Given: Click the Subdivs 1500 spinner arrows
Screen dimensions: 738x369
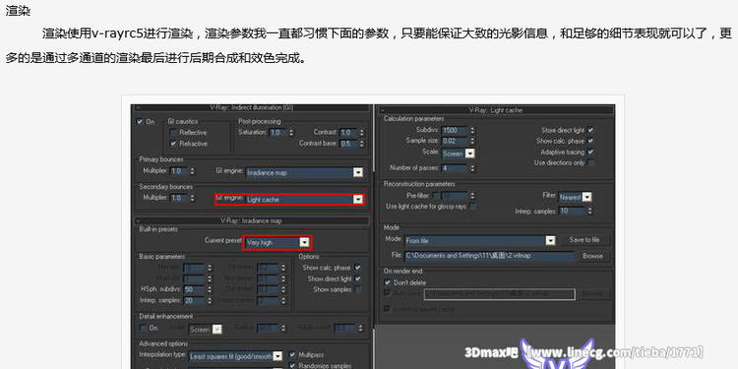Looking at the screenshot, I should point(472,130).
